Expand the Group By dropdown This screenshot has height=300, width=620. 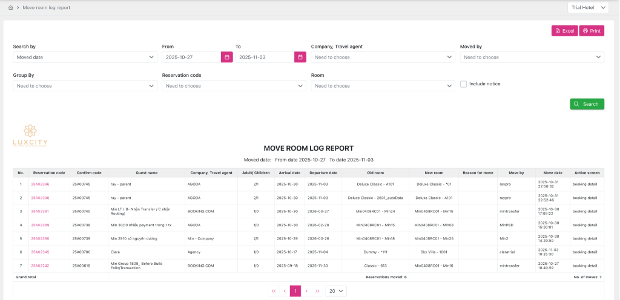pos(85,86)
